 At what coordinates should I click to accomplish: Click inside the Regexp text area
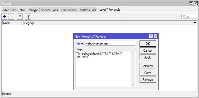[x=103, y=69]
